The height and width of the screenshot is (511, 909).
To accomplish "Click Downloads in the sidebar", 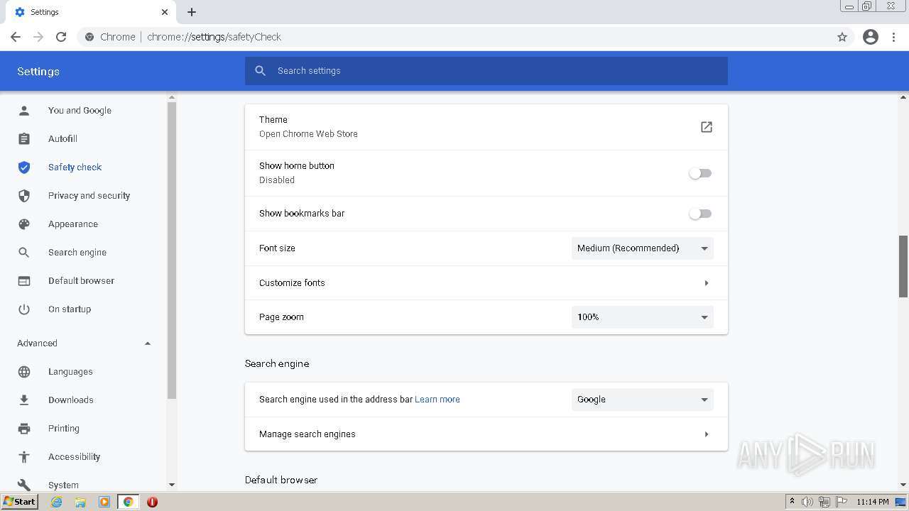I will (x=71, y=400).
